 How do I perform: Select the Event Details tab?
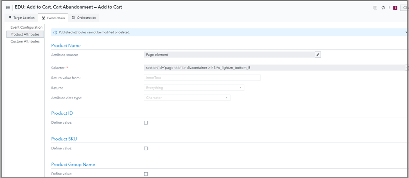pyautogui.click(x=53, y=18)
